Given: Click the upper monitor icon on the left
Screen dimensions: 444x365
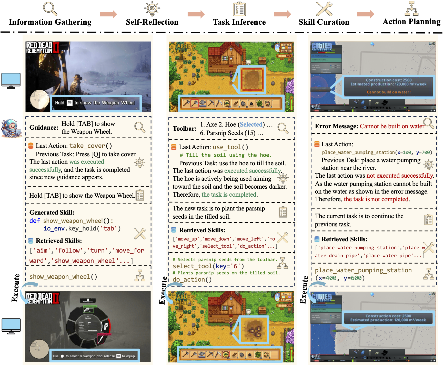Looking at the screenshot, I should (x=11, y=81).
